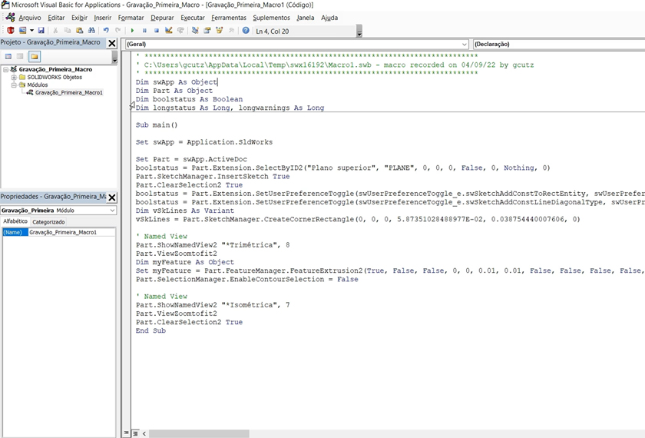This screenshot has width=645, height=438.
Task: Collapse the Módulos folder node
Action: tap(13, 85)
